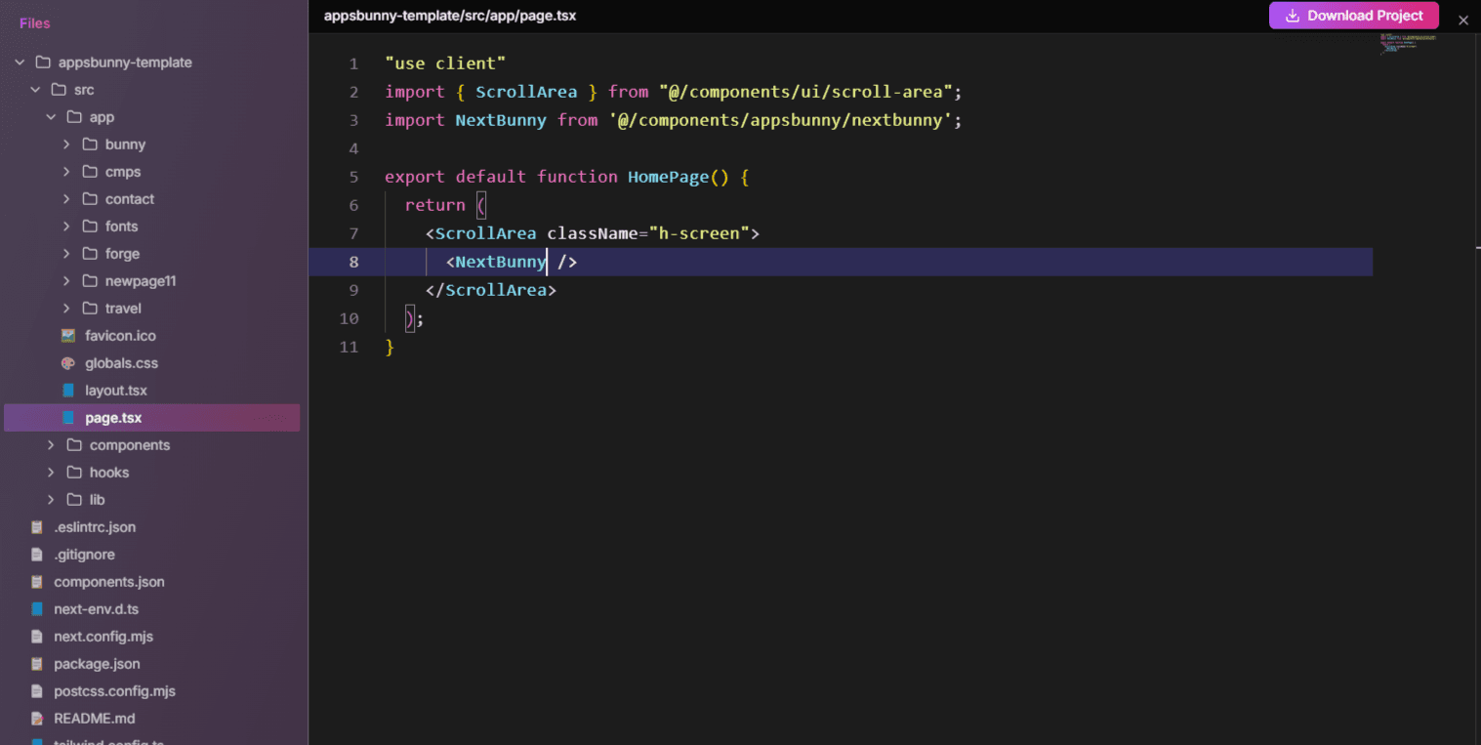Click the app folder icon
Image resolution: width=1481 pixels, height=745 pixels.
coord(74,117)
